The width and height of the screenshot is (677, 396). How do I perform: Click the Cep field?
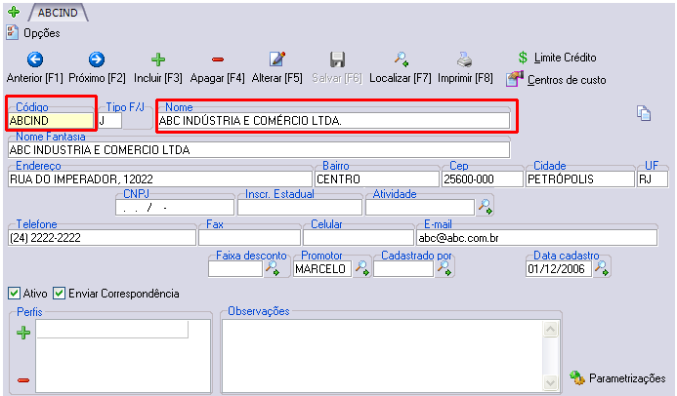pyautogui.click(x=483, y=179)
